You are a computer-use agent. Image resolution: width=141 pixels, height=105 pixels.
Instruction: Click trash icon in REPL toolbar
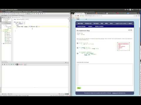coord(15,64)
